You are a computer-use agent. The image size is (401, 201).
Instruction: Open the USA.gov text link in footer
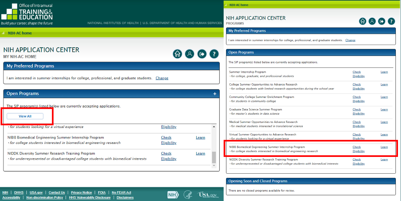point(36,192)
